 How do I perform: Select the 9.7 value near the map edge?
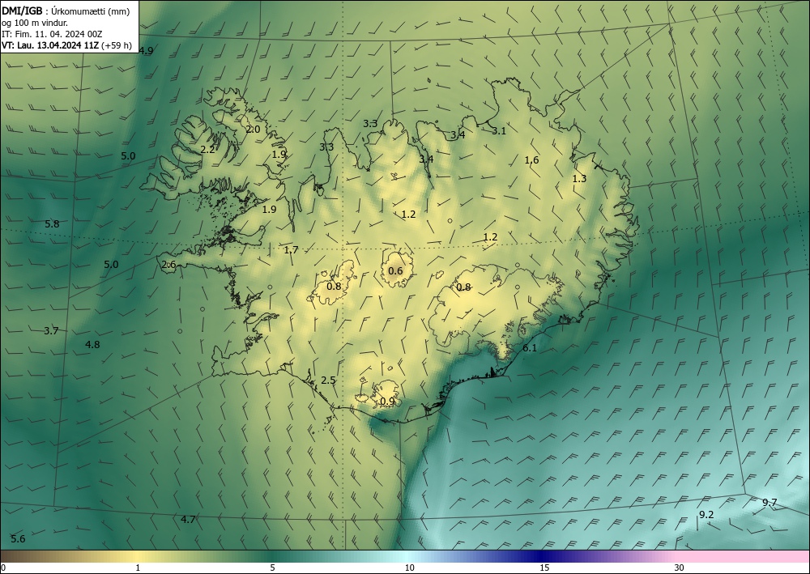pyautogui.click(x=769, y=502)
